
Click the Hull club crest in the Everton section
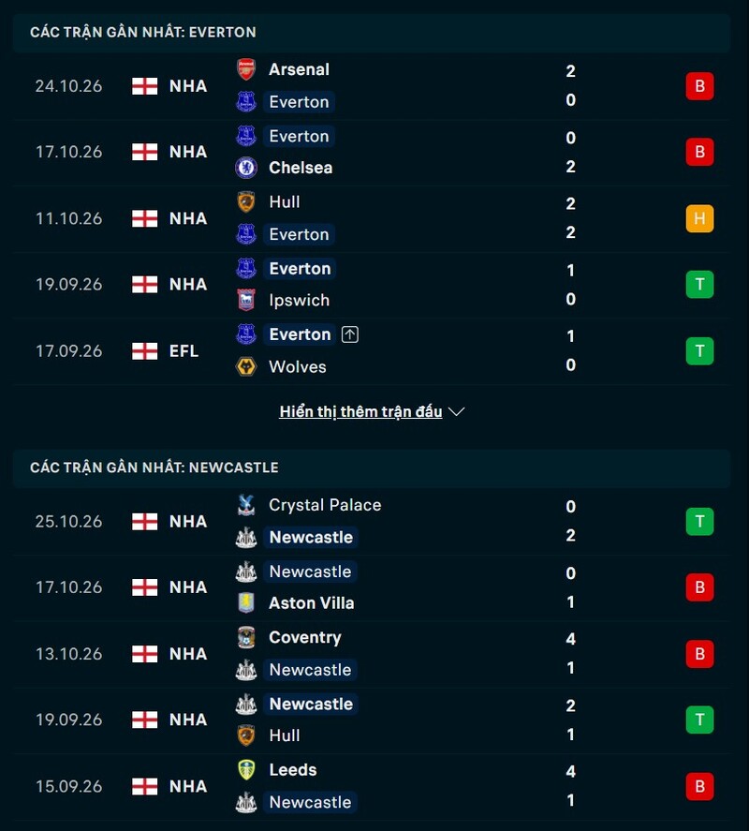246,202
